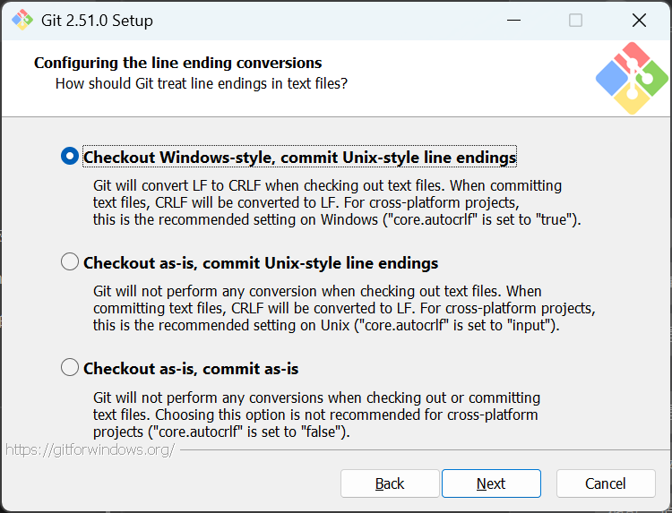This screenshot has height=513, width=672.
Task: Click the description mentioning core.autocrlf set to "input"
Action: click(x=344, y=308)
